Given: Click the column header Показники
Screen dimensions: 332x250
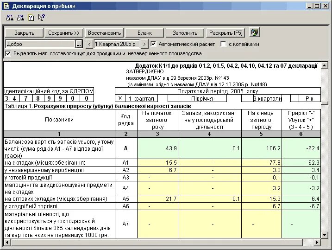Looking at the screenshot, I should (59, 120).
